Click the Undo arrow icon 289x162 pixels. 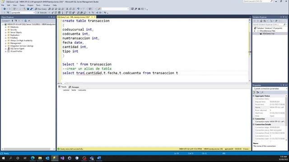(x=78, y=9)
